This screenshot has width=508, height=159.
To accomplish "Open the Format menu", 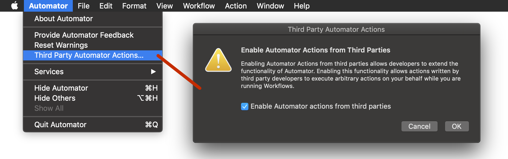I will pyautogui.click(x=134, y=6).
